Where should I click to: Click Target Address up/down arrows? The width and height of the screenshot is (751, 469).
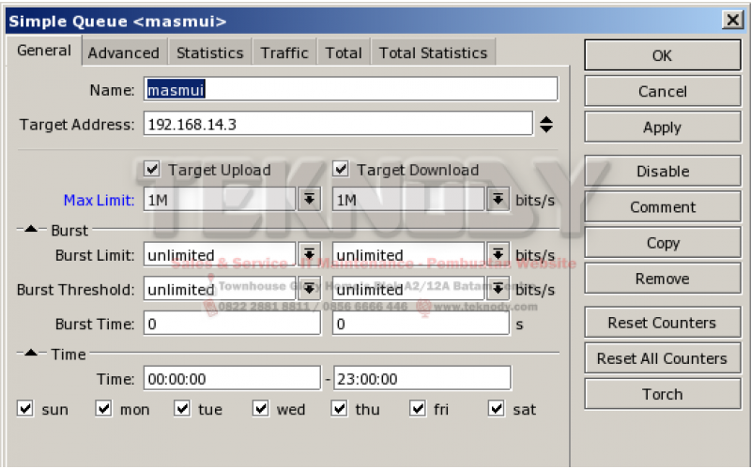tap(546, 125)
